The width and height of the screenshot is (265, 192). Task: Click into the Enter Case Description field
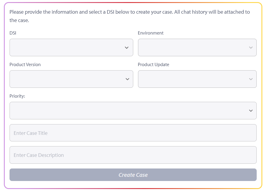pos(133,155)
